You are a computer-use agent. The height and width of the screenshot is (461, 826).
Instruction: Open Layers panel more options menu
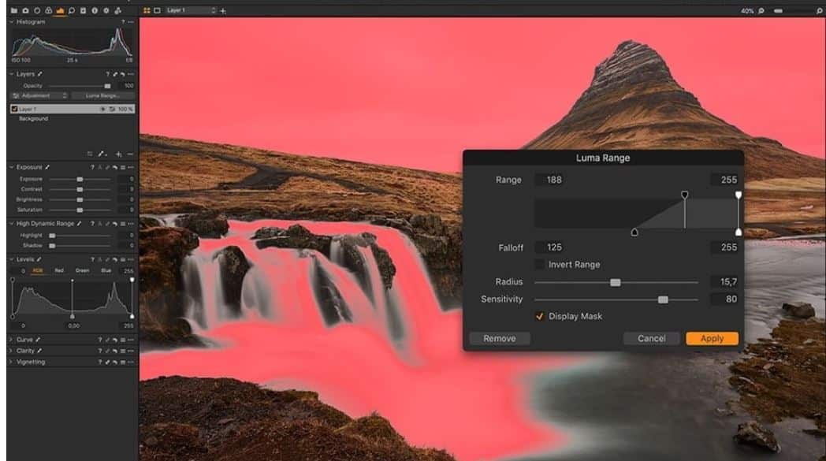pos(131,74)
